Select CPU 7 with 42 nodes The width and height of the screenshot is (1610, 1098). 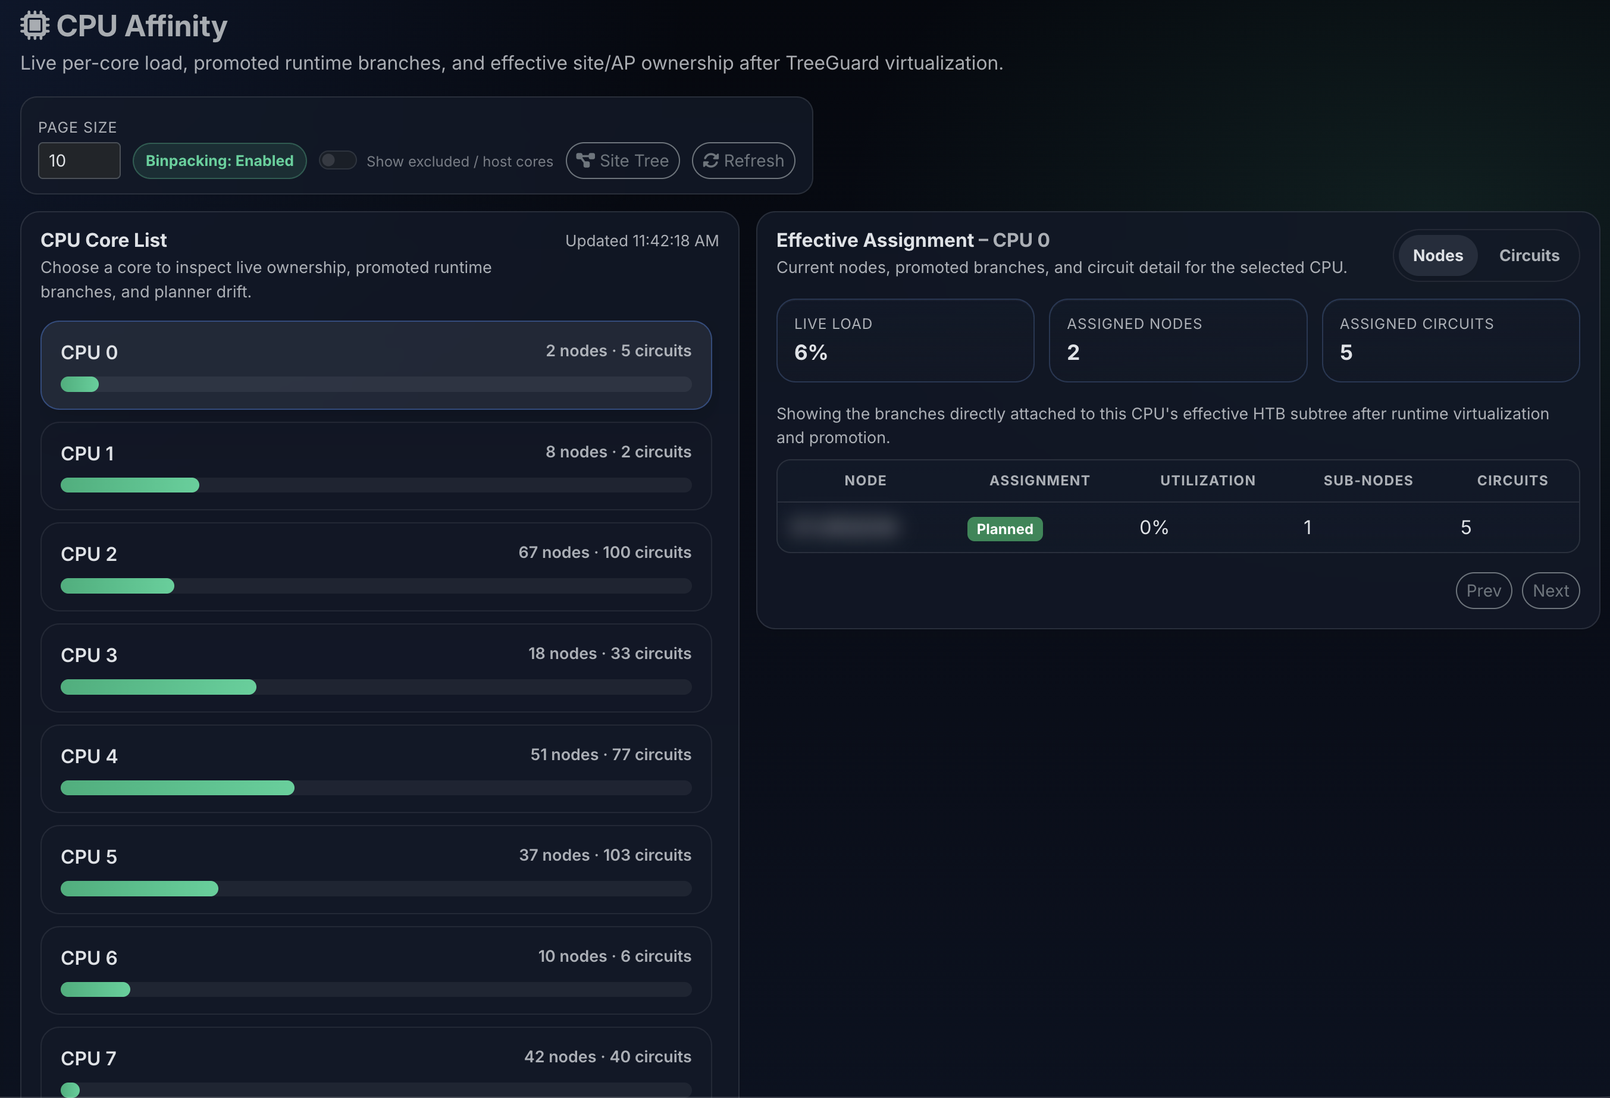(x=376, y=1063)
